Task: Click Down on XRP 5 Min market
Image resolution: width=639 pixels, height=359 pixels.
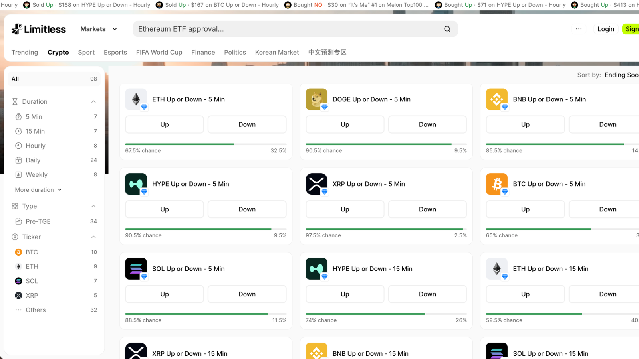Action: pyautogui.click(x=427, y=209)
